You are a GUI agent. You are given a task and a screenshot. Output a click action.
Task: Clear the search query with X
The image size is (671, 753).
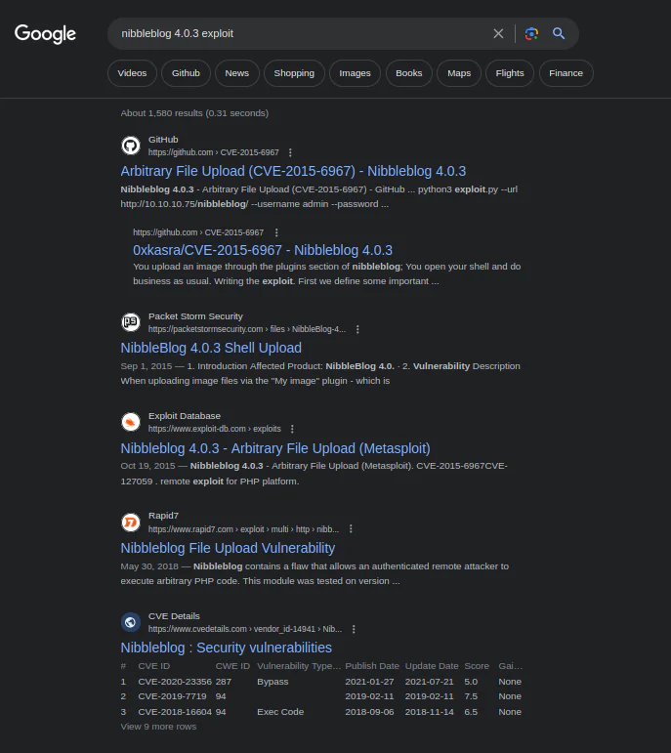click(x=498, y=33)
